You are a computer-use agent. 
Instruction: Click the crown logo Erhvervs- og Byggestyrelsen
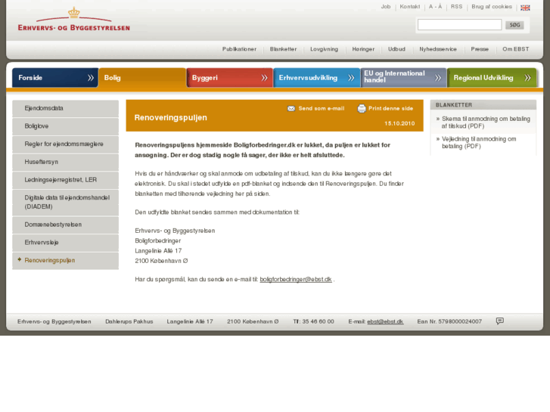coord(74,20)
